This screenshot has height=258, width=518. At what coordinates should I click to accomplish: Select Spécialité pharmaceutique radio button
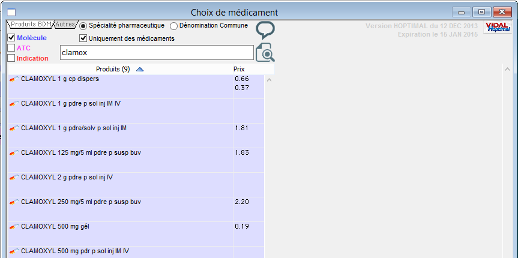(83, 26)
